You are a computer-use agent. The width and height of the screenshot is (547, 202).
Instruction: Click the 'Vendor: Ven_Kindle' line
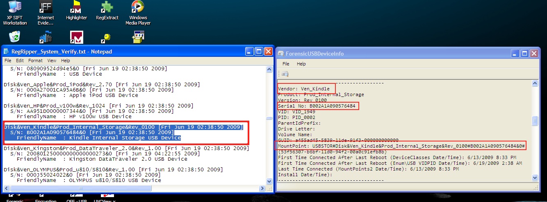point(304,89)
